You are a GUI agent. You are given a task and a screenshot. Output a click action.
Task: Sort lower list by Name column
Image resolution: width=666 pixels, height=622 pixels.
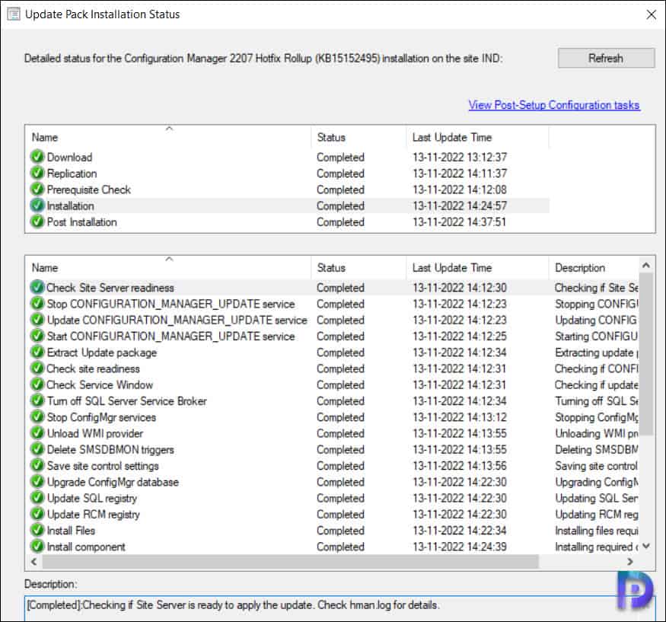click(167, 267)
